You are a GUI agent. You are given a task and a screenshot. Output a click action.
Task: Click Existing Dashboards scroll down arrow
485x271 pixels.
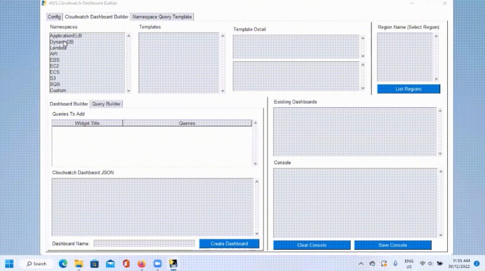[x=440, y=154]
